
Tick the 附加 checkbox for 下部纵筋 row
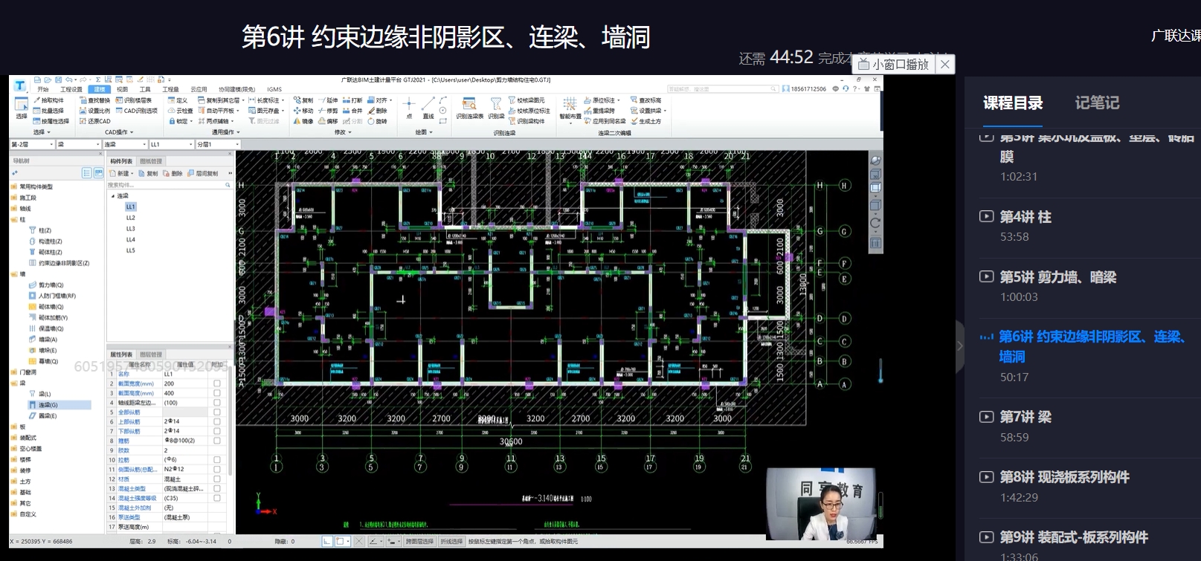pyautogui.click(x=217, y=431)
